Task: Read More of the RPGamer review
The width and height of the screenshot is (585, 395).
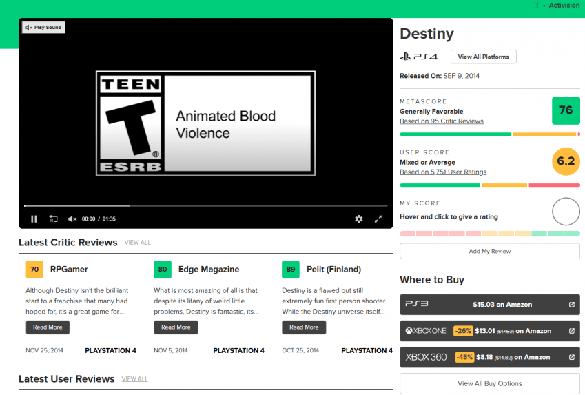Action: 48,327
